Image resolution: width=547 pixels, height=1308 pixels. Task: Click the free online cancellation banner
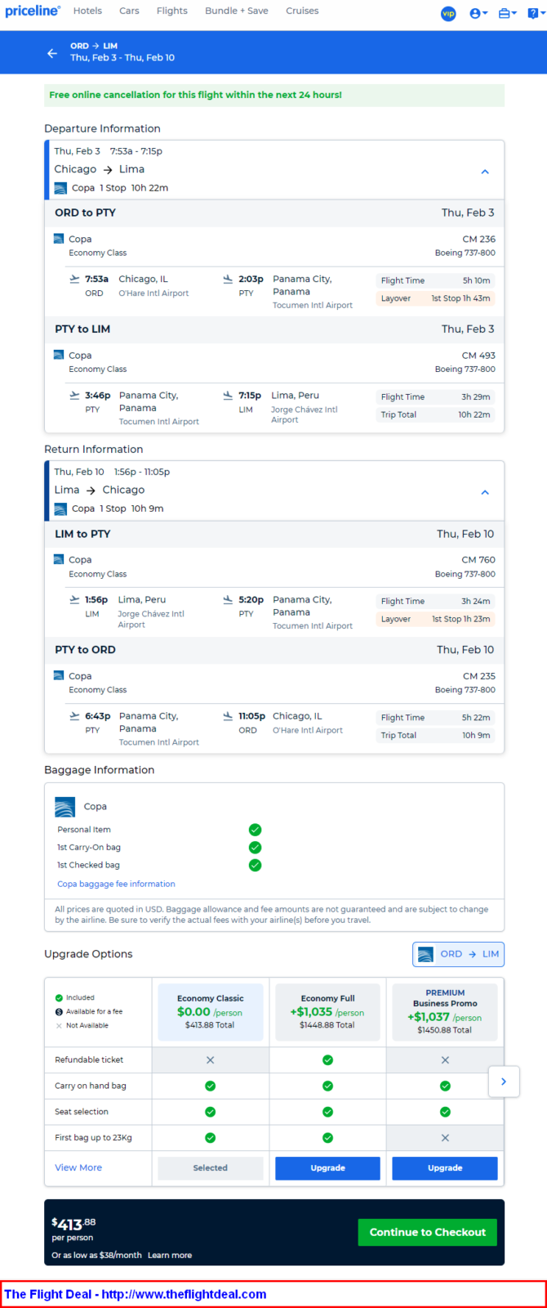[x=274, y=95]
